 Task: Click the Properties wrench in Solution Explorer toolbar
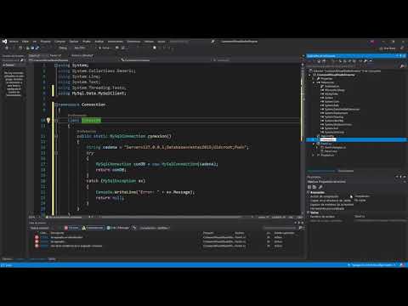coord(365,61)
